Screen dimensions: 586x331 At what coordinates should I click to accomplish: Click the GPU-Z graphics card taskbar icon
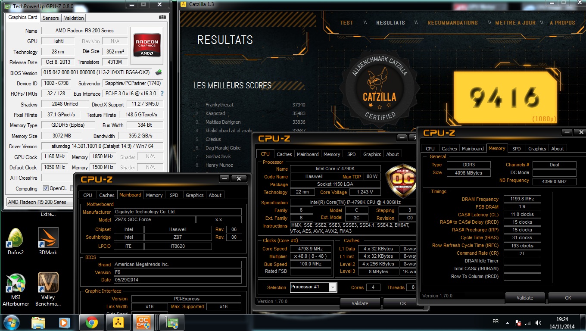pyautogui.click(x=171, y=322)
